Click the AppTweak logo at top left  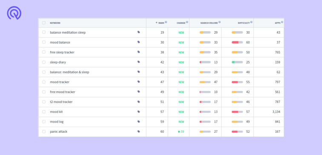(x=14, y=13)
